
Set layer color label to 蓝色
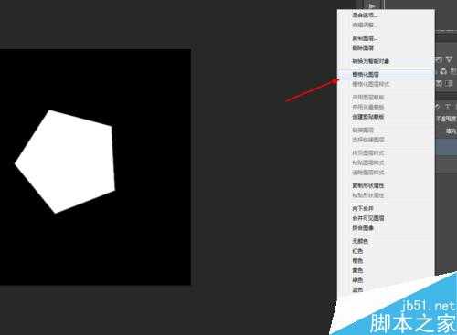(357, 290)
